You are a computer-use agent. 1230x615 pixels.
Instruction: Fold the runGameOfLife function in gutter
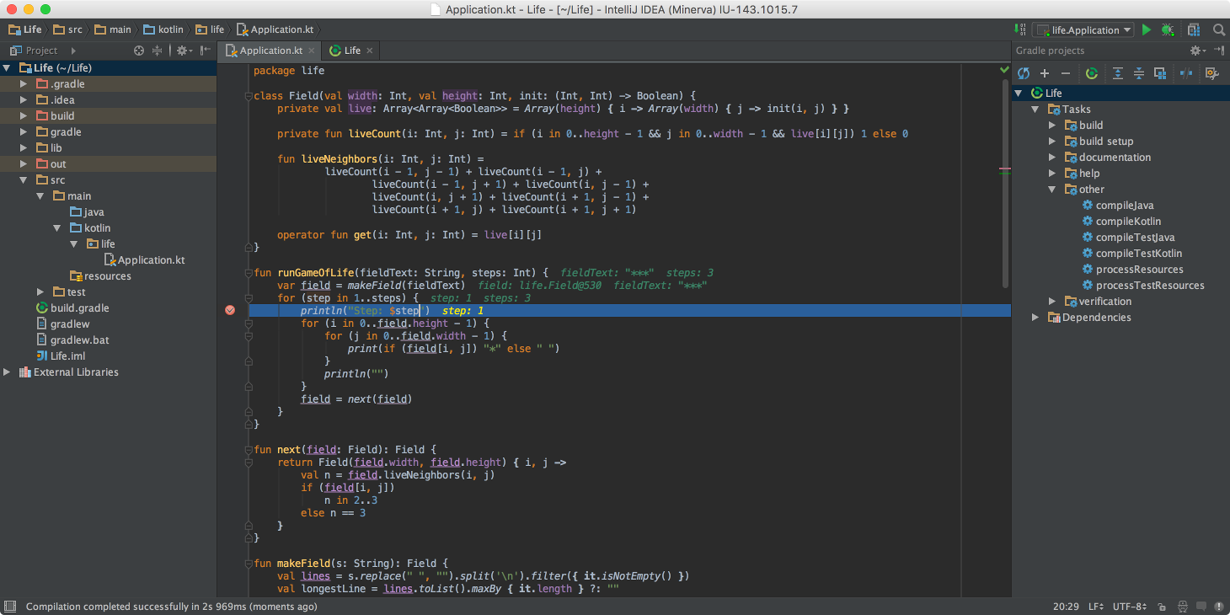click(249, 273)
